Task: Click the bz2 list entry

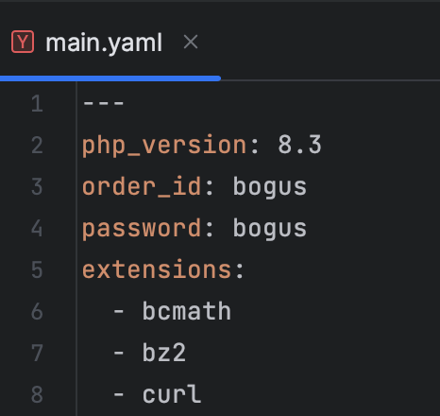Action: [x=164, y=353]
